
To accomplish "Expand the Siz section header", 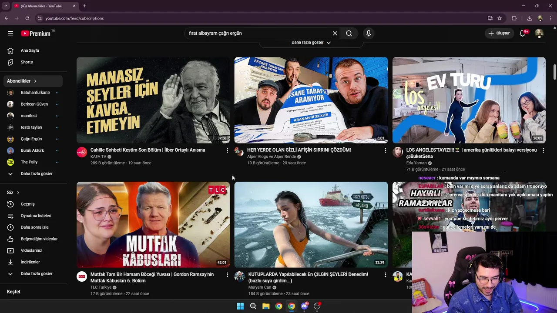I will point(34,193).
